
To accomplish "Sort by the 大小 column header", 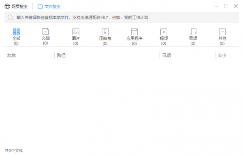I will pyautogui.click(x=222, y=55).
